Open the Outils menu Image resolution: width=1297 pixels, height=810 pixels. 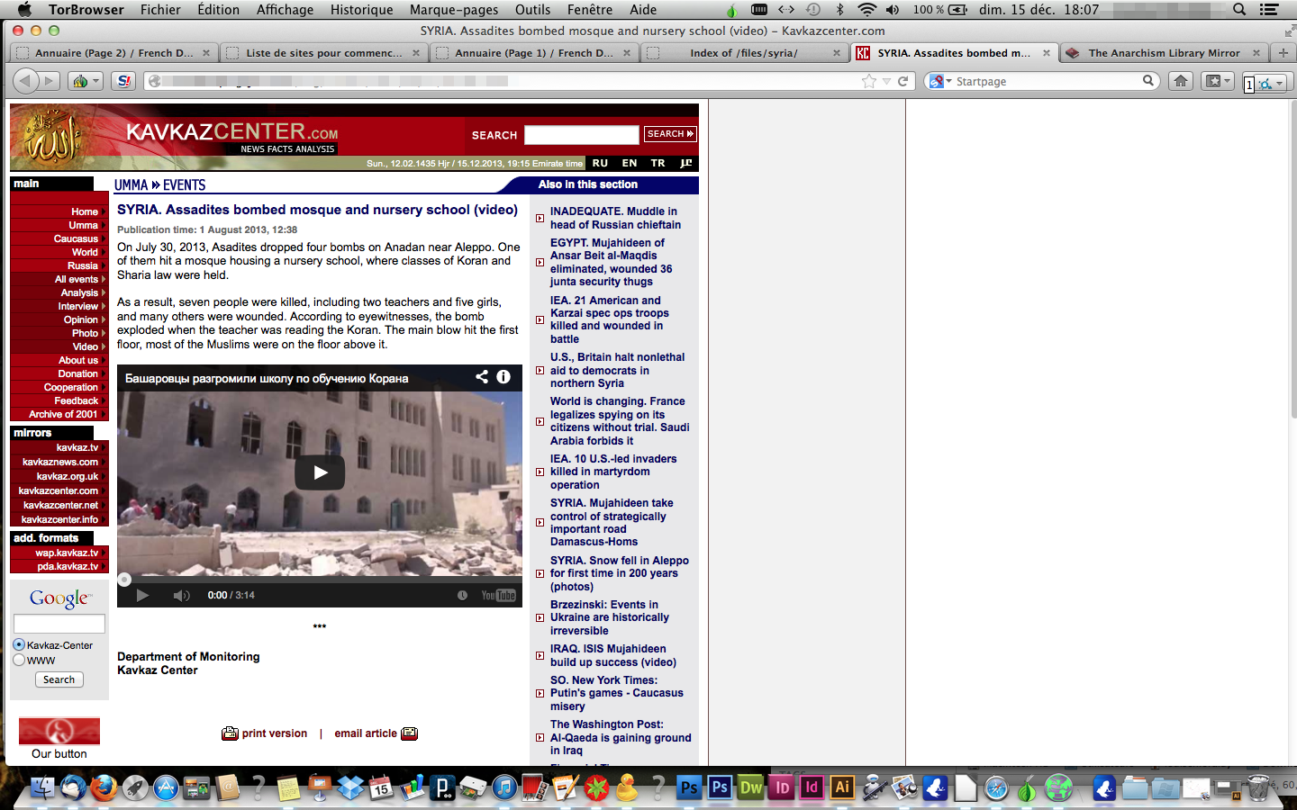pyautogui.click(x=532, y=10)
